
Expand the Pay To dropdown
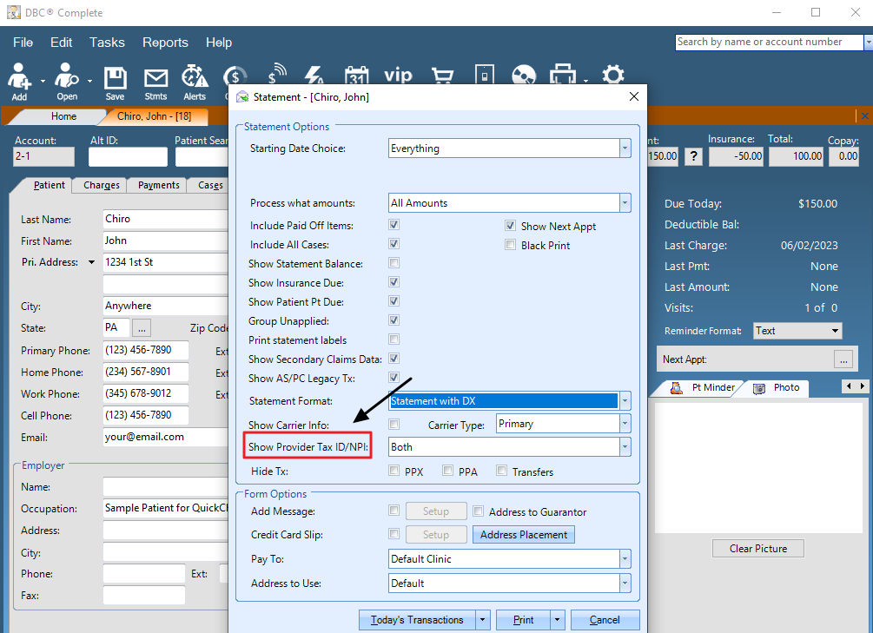tap(625, 559)
